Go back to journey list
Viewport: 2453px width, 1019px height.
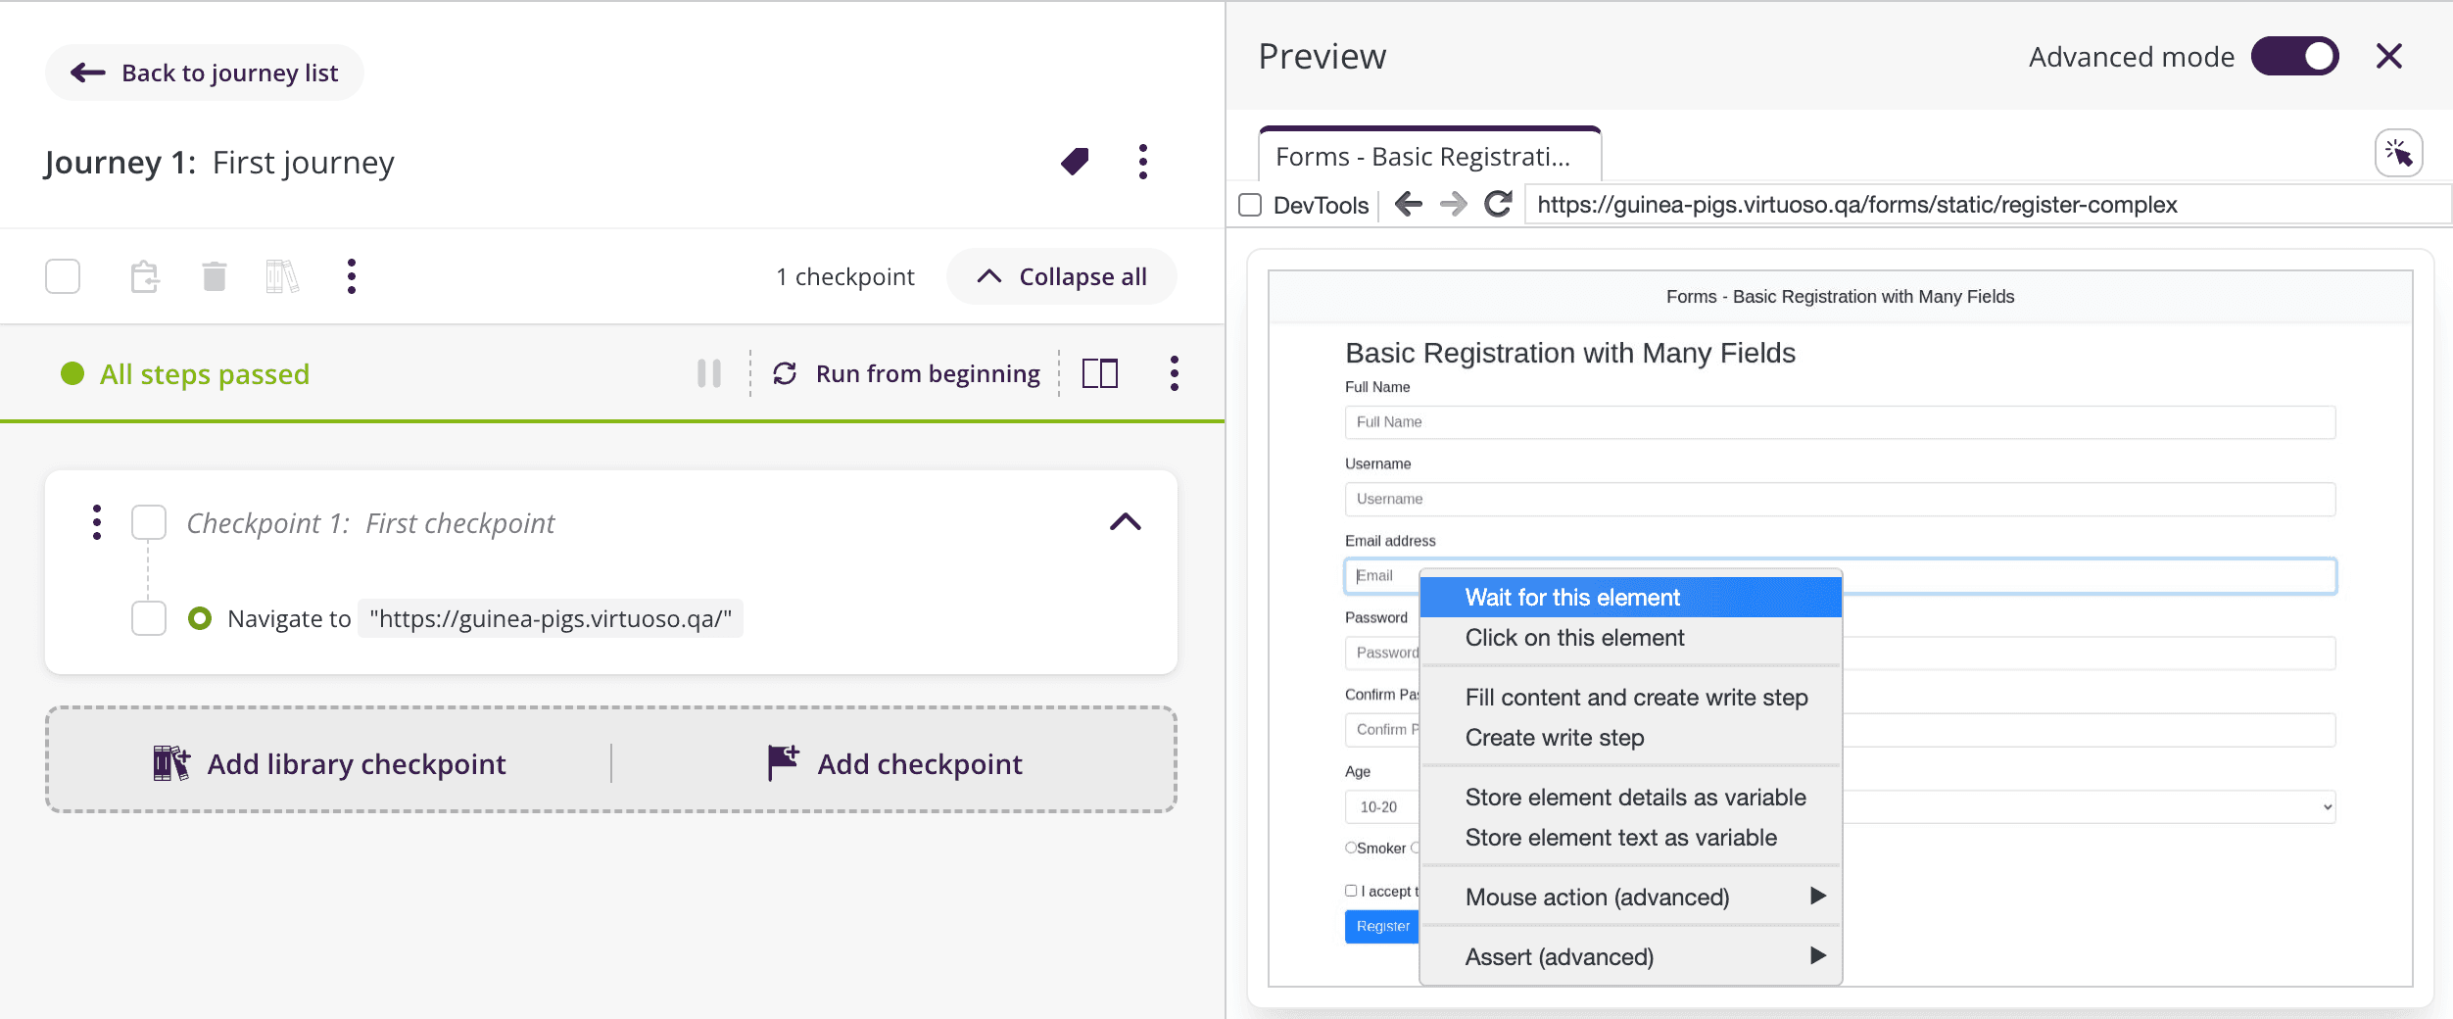(x=205, y=73)
